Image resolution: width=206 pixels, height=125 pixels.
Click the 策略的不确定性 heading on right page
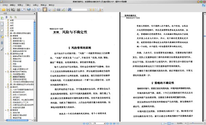tap(164, 83)
